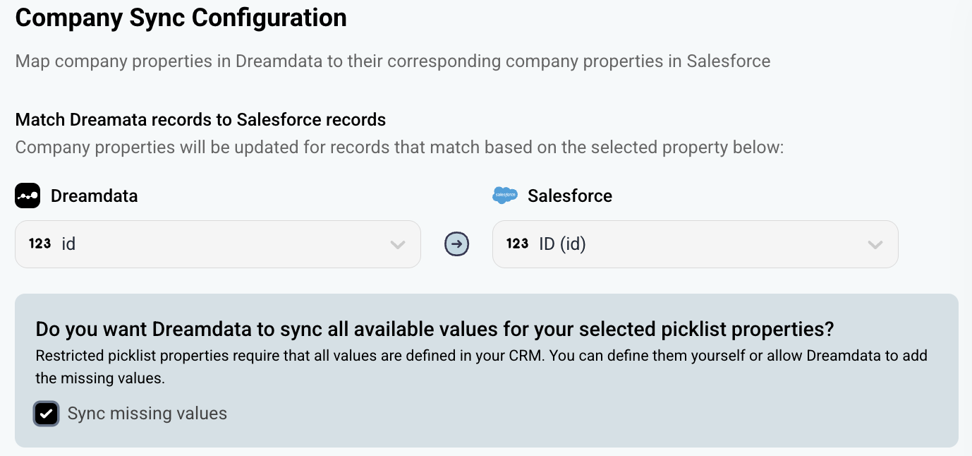The image size is (972, 456).
Task: Click the 'Restricted picklist properties' description text
Action: tap(481, 356)
